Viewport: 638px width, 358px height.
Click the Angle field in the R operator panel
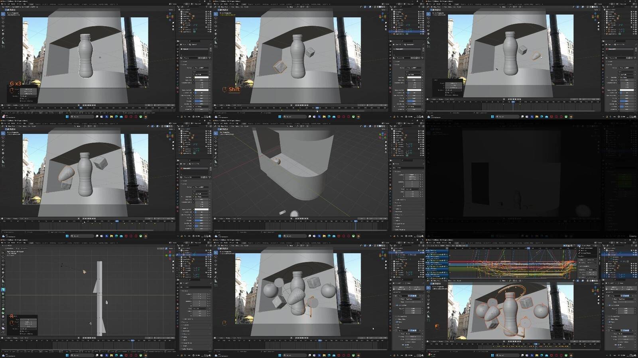[28, 319]
